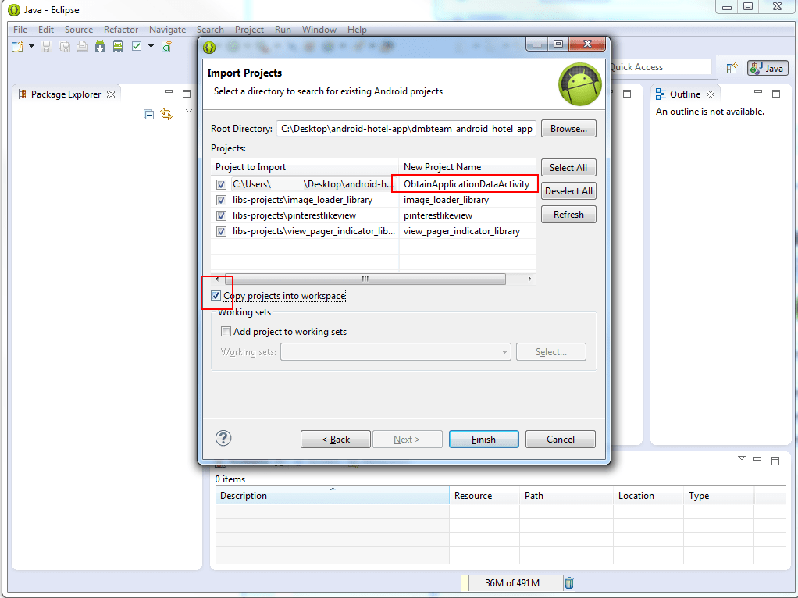Sort Problems by Description column

pyautogui.click(x=332, y=495)
